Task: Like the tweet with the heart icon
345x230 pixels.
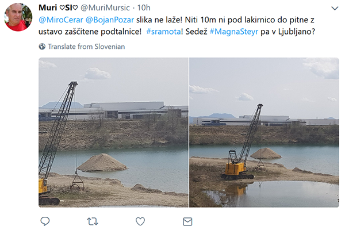Action: pyautogui.click(x=140, y=221)
